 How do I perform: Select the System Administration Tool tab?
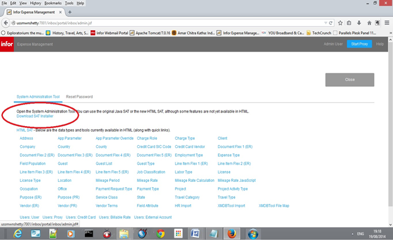[38, 97]
